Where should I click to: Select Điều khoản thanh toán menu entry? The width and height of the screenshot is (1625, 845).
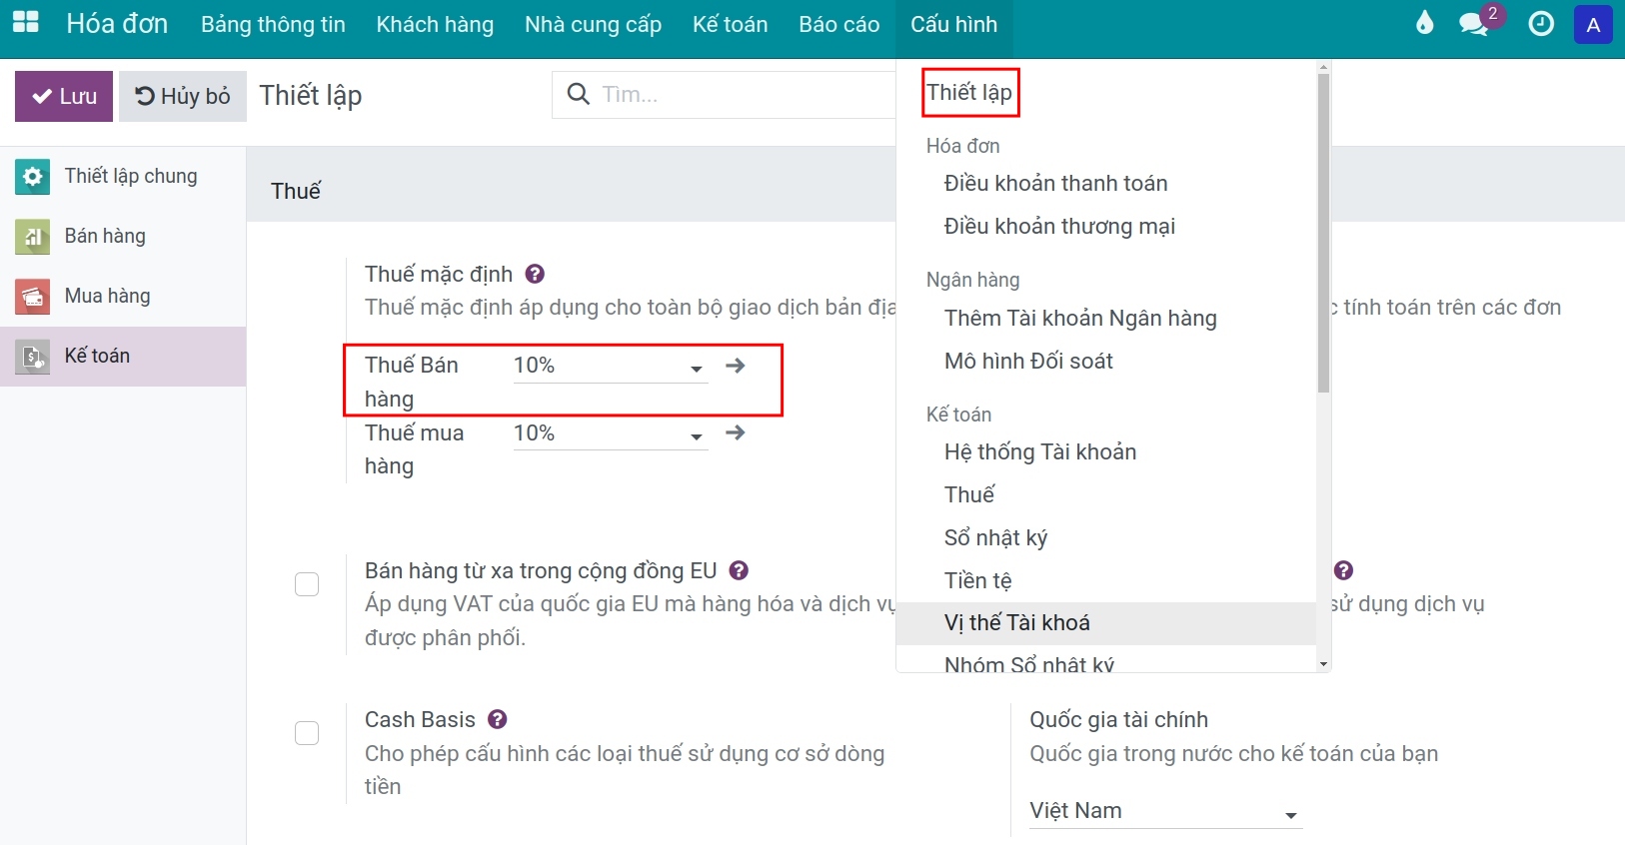tap(1055, 183)
